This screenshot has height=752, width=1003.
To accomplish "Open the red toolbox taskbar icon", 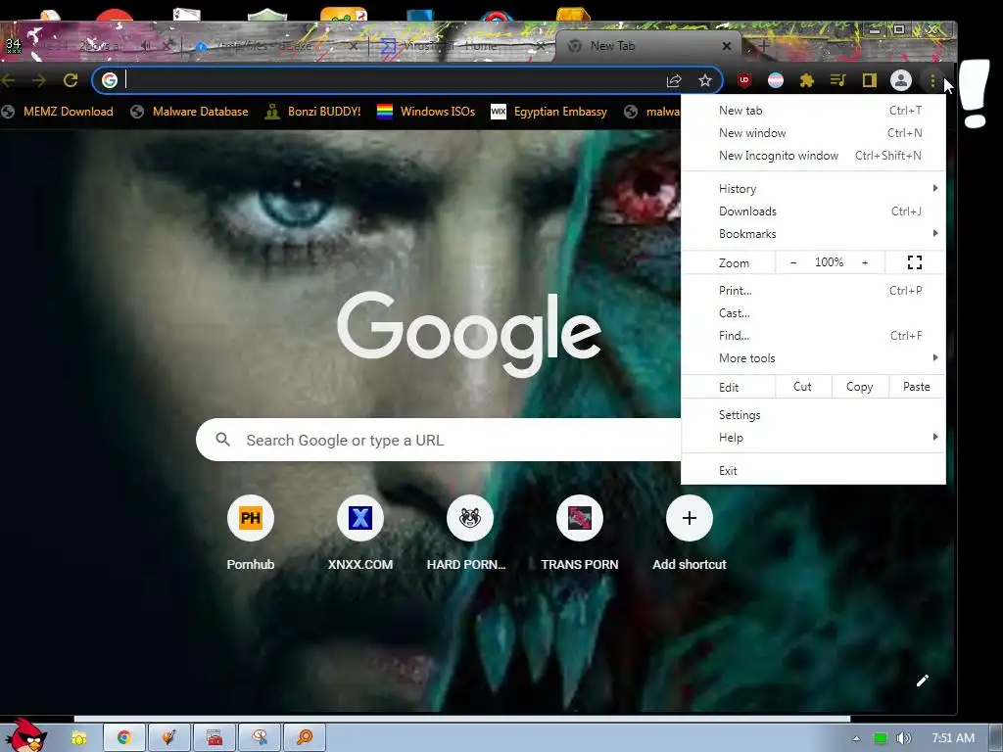I will coord(215,738).
